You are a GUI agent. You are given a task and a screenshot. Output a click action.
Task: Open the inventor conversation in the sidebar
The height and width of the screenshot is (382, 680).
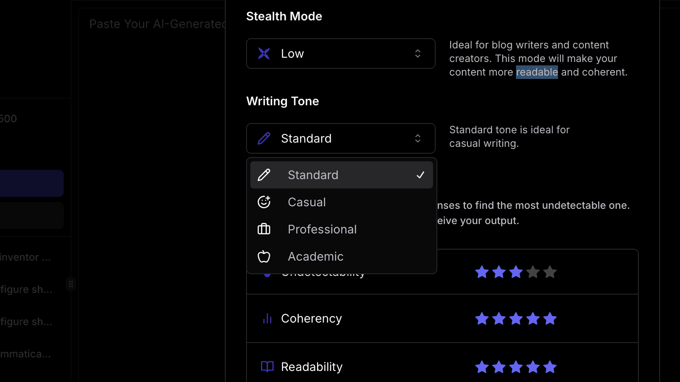tap(25, 257)
